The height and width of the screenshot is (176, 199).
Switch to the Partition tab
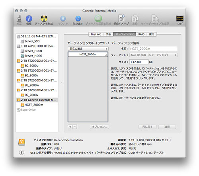point(125,34)
